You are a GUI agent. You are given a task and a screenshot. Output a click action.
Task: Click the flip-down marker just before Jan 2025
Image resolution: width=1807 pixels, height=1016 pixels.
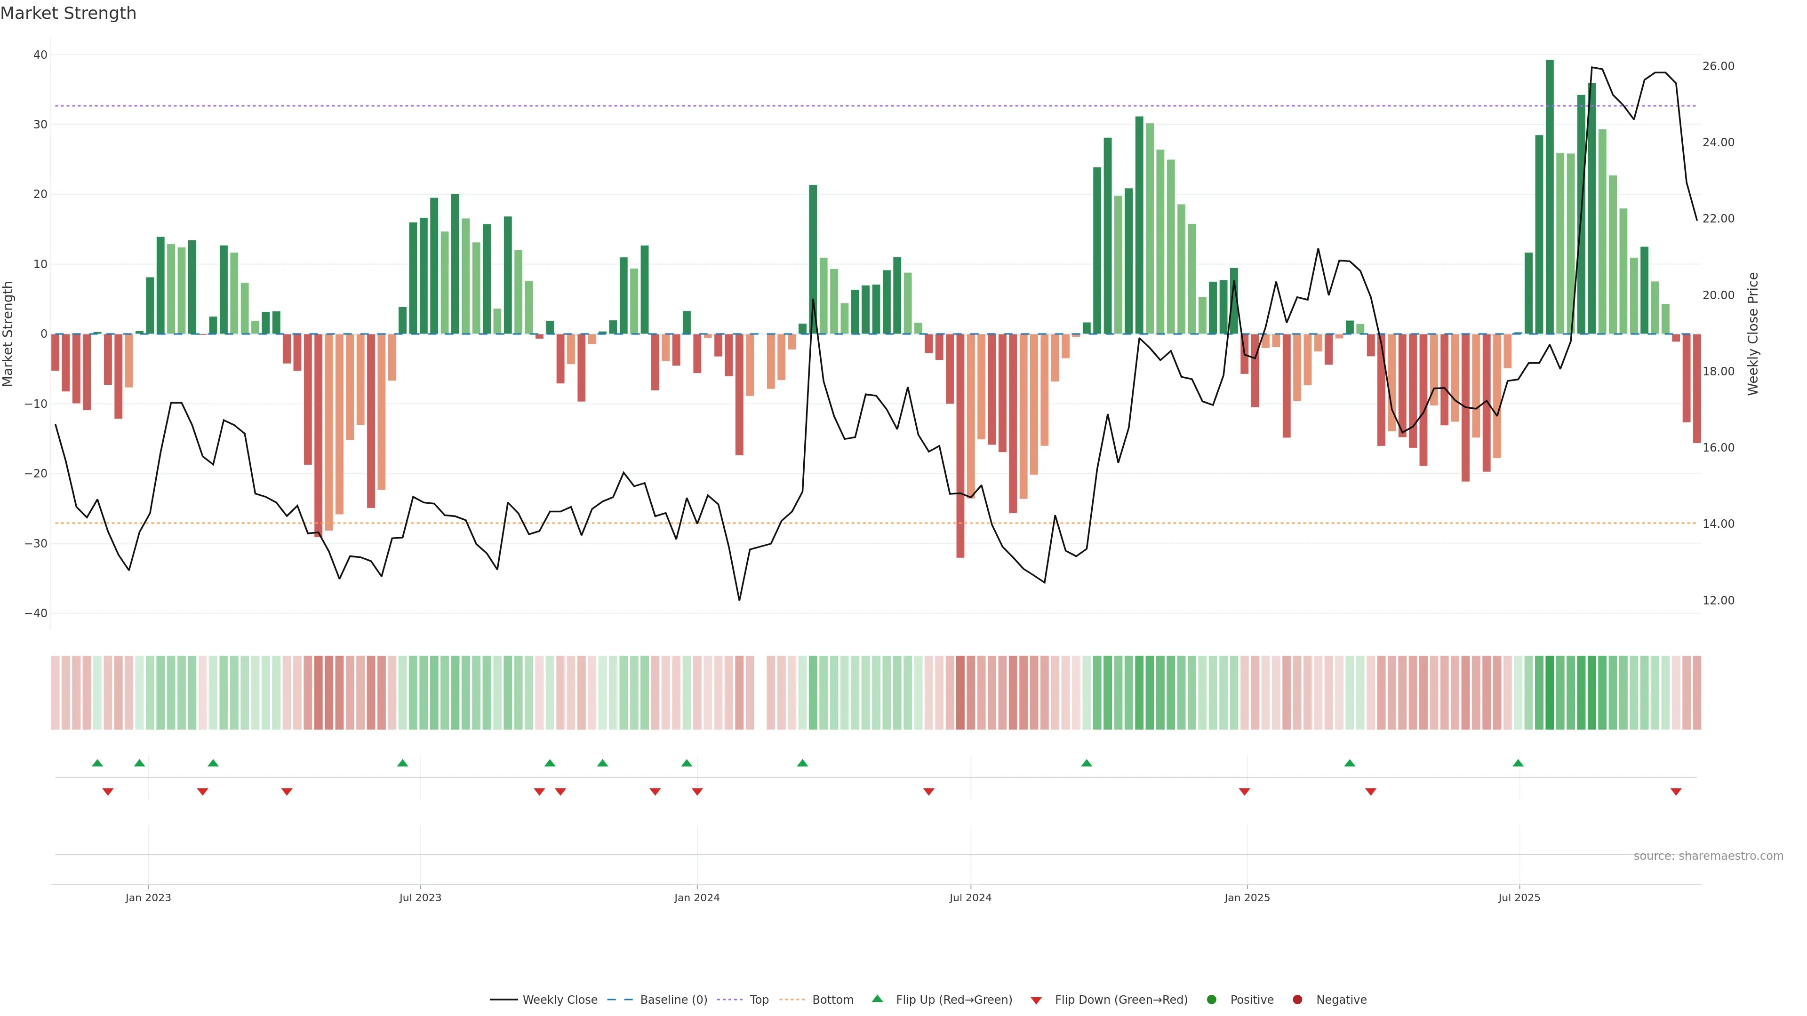point(1244,792)
